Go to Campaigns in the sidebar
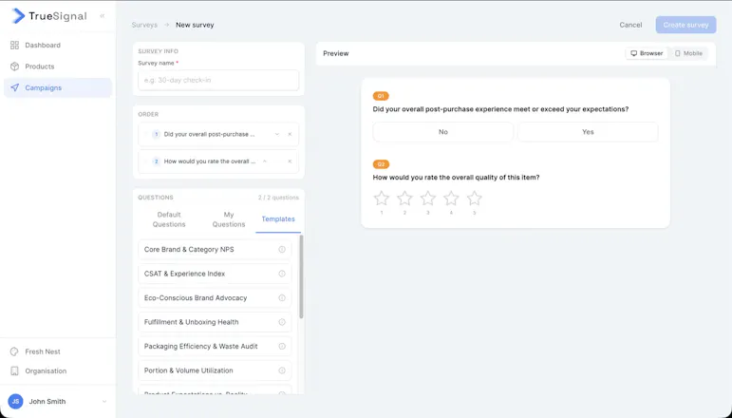732x418 pixels. coord(58,87)
